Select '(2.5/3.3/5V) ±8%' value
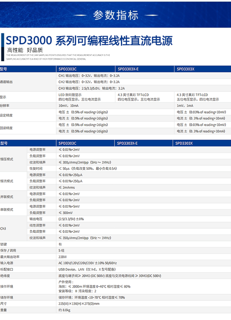231x320 pixels. click(71, 219)
